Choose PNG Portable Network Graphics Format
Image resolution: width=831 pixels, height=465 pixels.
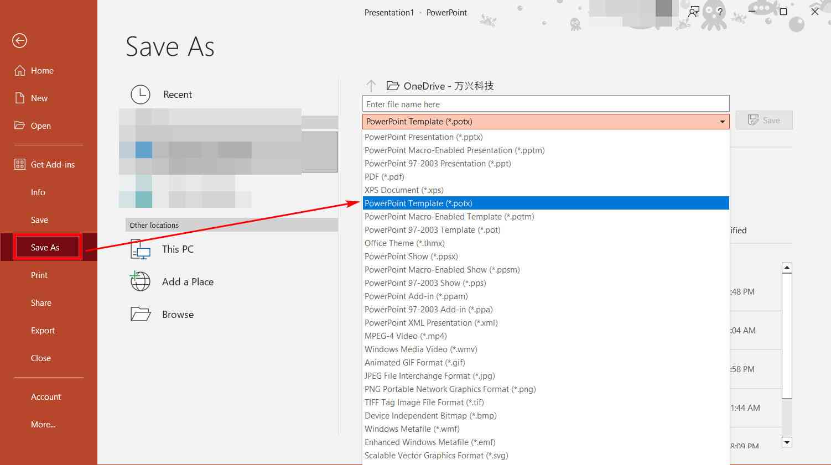tap(546, 389)
